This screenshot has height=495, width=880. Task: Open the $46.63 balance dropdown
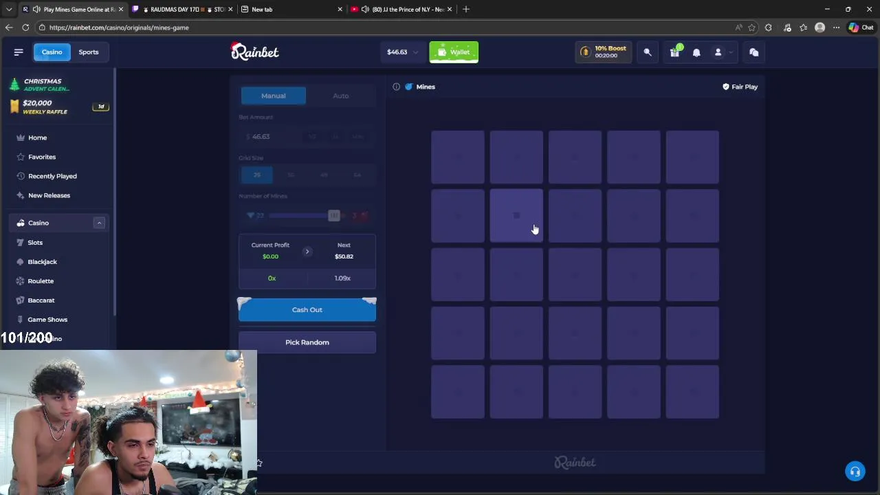[403, 52]
